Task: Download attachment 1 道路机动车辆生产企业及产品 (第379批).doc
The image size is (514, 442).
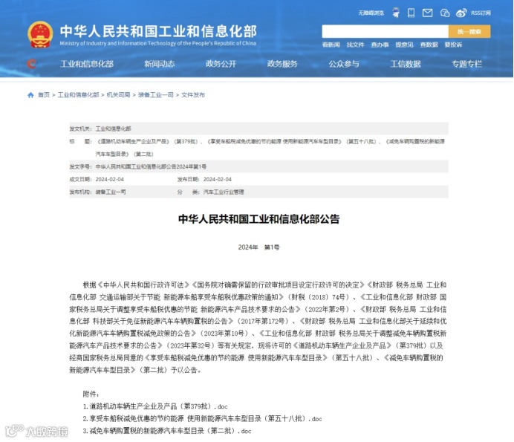Action: pos(155,406)
